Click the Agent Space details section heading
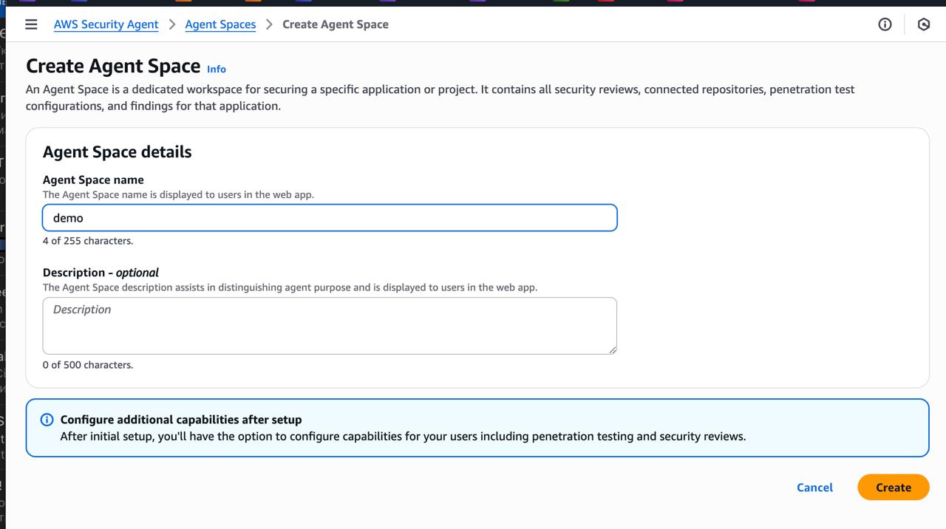 (x=117, y=152)
